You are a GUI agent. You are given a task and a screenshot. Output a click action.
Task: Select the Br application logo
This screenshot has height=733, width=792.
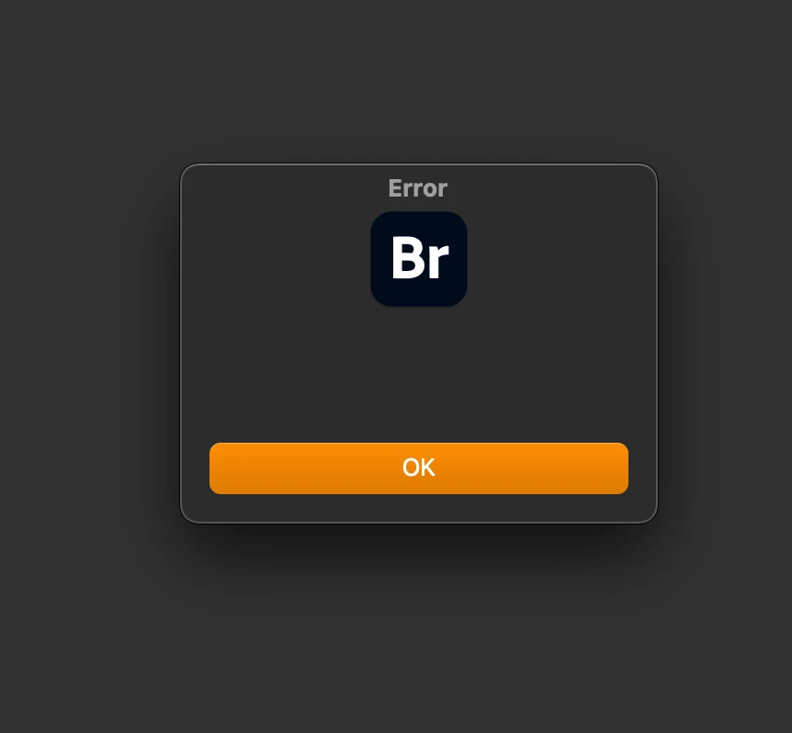click(x=419, y=258)
